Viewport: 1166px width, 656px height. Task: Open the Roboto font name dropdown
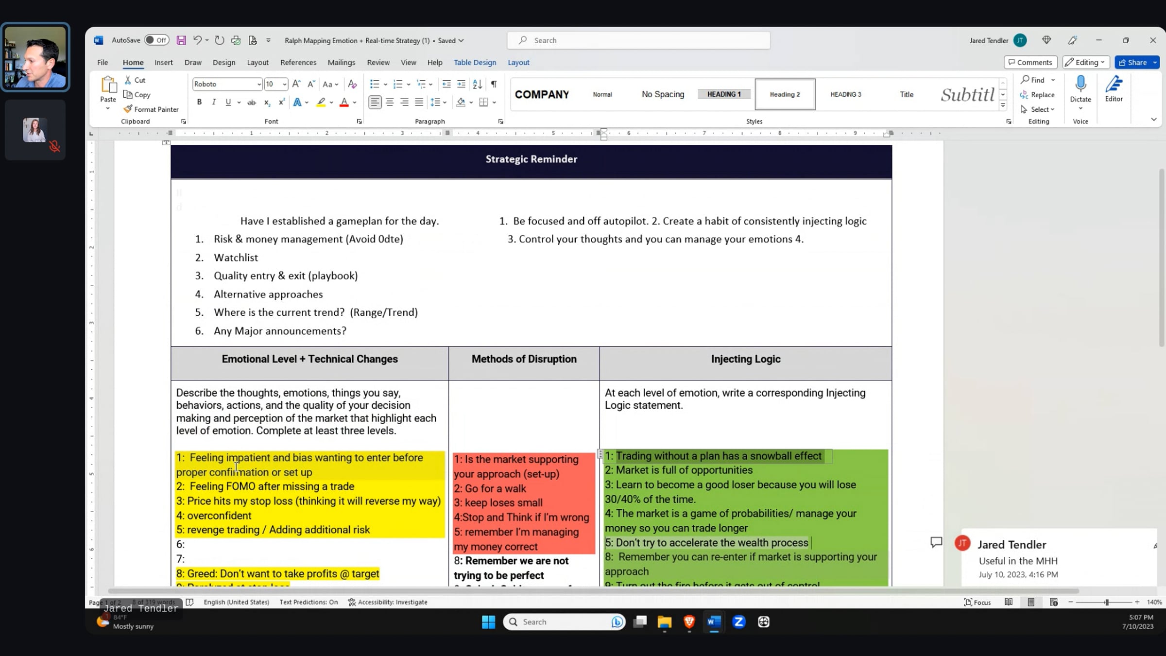pyautogui.click(x=258, y=84)
